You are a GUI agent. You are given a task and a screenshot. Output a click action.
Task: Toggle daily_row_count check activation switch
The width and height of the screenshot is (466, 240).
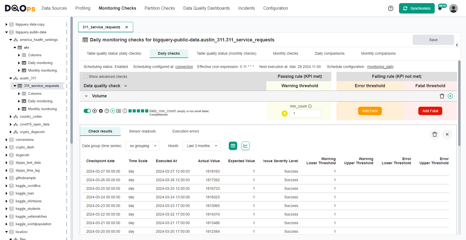[x=87, y=111]
